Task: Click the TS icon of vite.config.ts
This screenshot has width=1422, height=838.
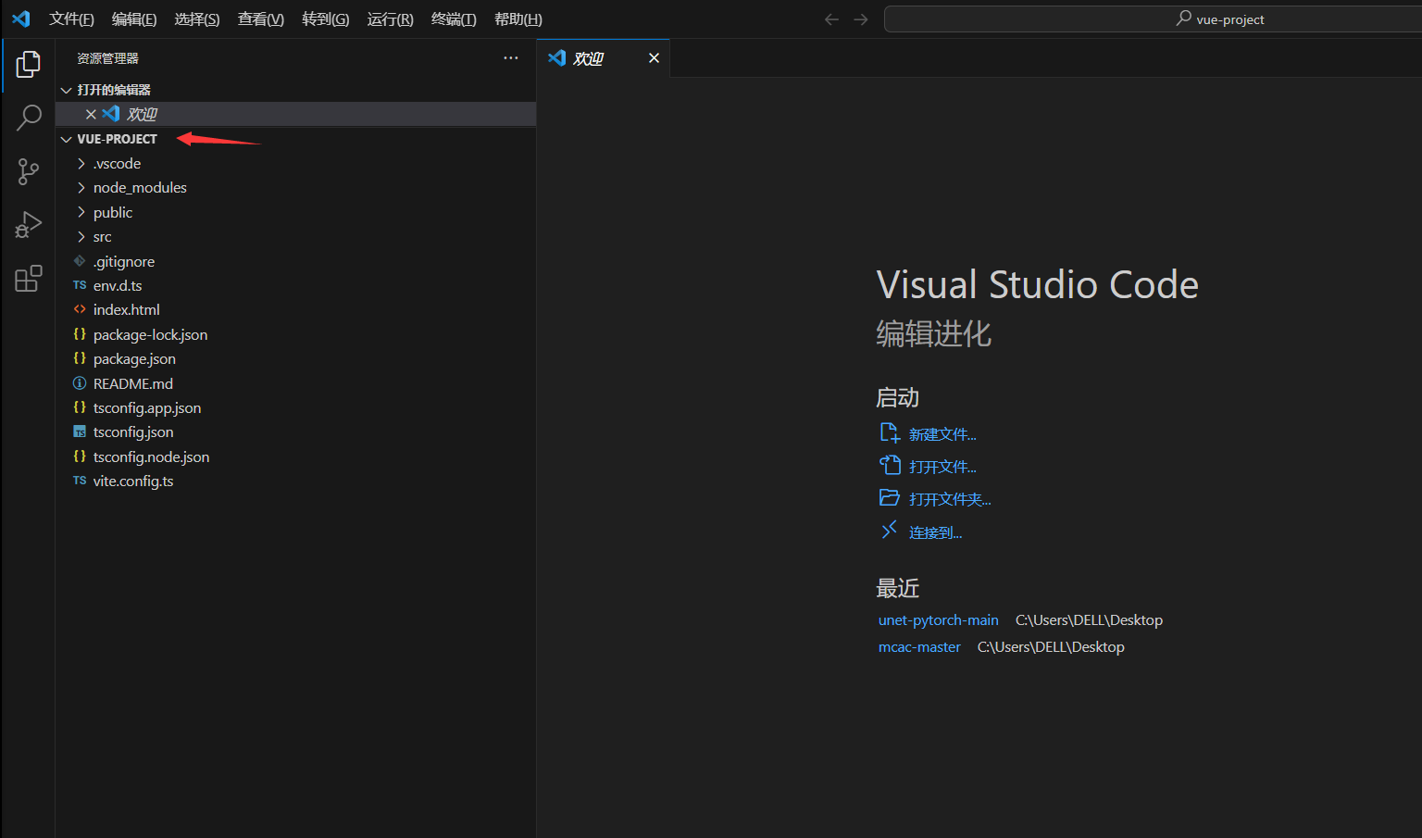Action: point(80,481)
